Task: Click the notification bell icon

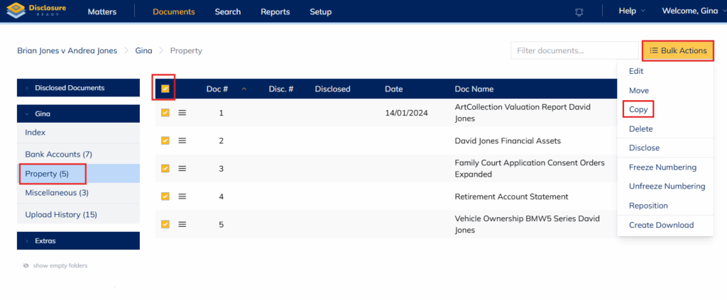Action: coord(580,12)
